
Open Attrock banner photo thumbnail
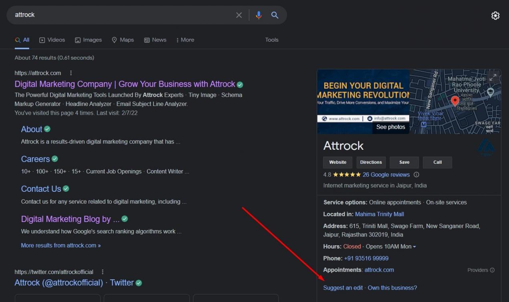pyautogui.click(x=363, y=101)
